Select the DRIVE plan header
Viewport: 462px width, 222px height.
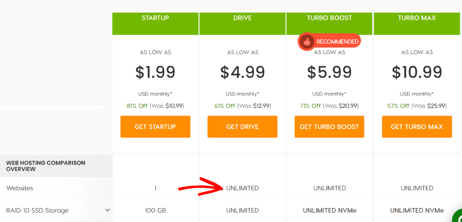(243, 18)
